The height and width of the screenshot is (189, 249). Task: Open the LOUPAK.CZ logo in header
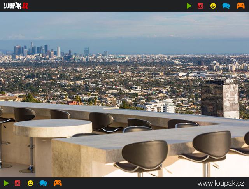pos(16,6)
